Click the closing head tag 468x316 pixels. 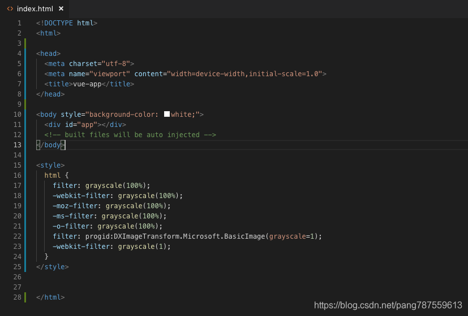pos(50,94)
